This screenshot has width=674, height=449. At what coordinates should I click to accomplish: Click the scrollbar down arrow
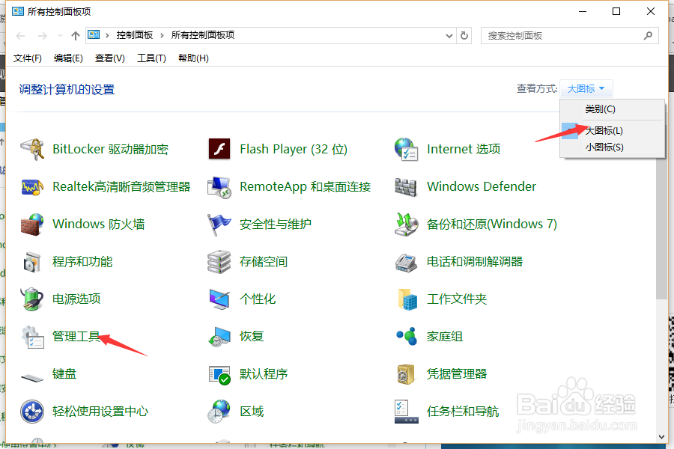point(661,437)
